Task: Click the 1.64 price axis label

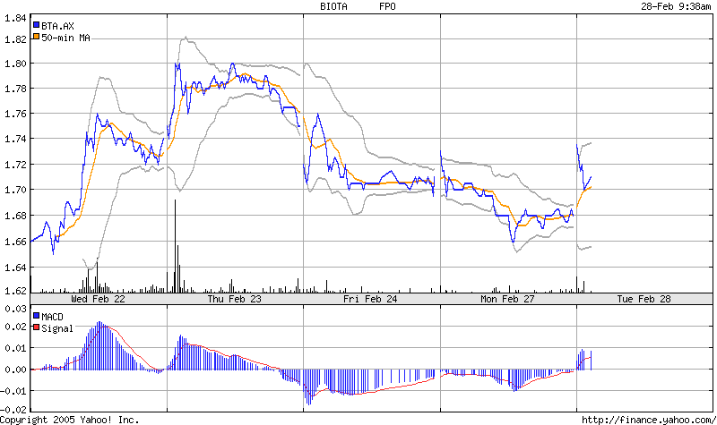Action: 15,267
